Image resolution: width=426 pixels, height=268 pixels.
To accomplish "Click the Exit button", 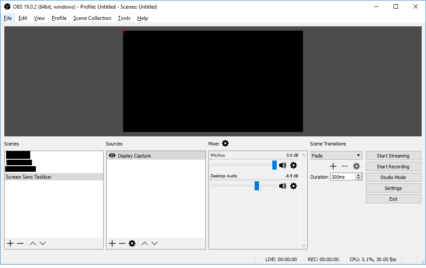I will coord(393,199).
